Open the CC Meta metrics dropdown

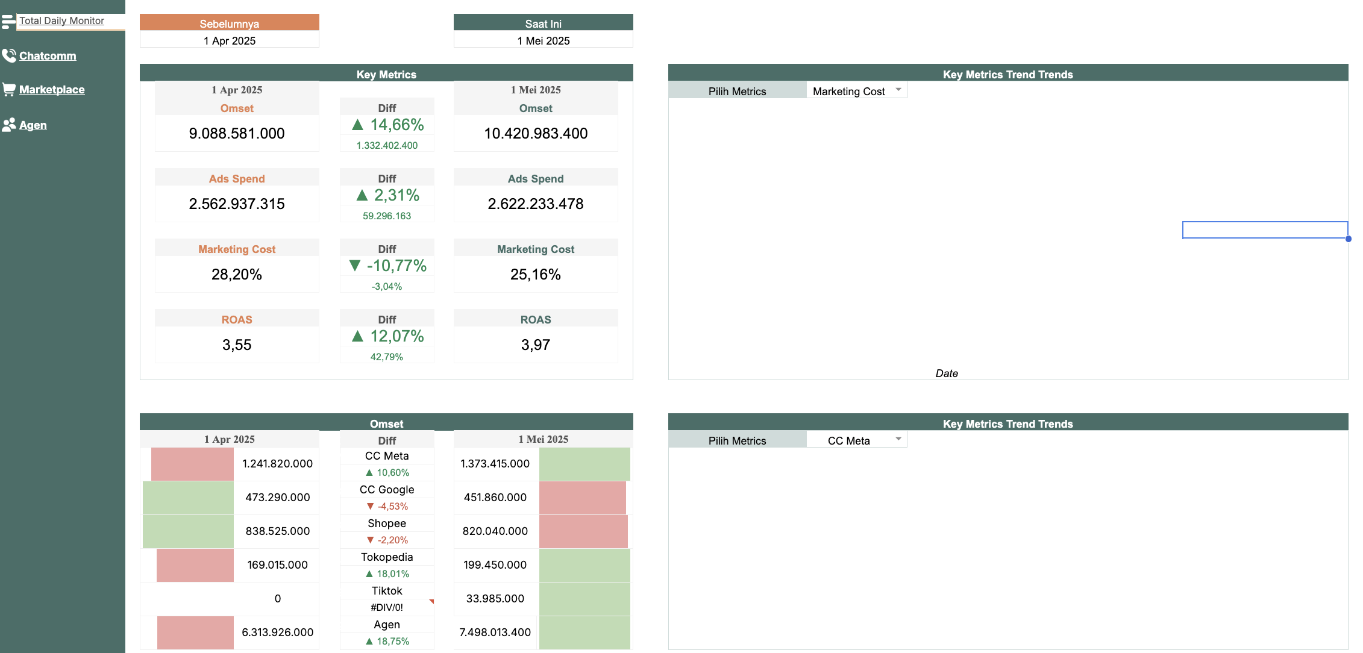898,439
